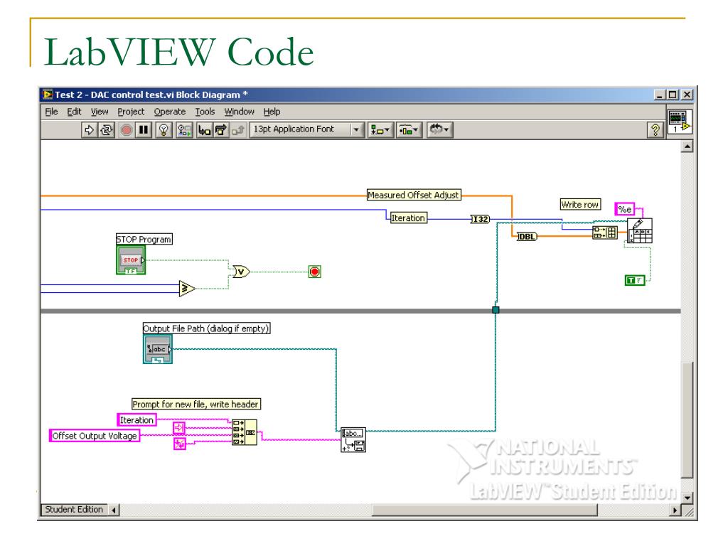Click the horizontal scrollbar right arrow

click(x=675, y=510)
